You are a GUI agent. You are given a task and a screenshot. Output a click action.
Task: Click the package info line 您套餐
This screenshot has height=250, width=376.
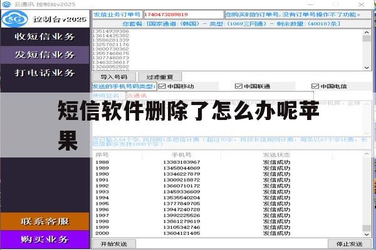point(232,24)
